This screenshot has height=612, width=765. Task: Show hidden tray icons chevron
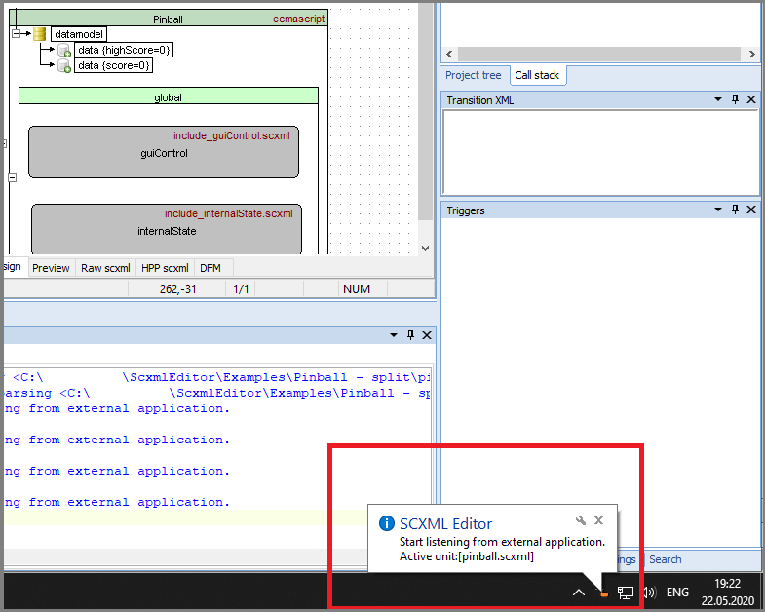coord(579,593)
